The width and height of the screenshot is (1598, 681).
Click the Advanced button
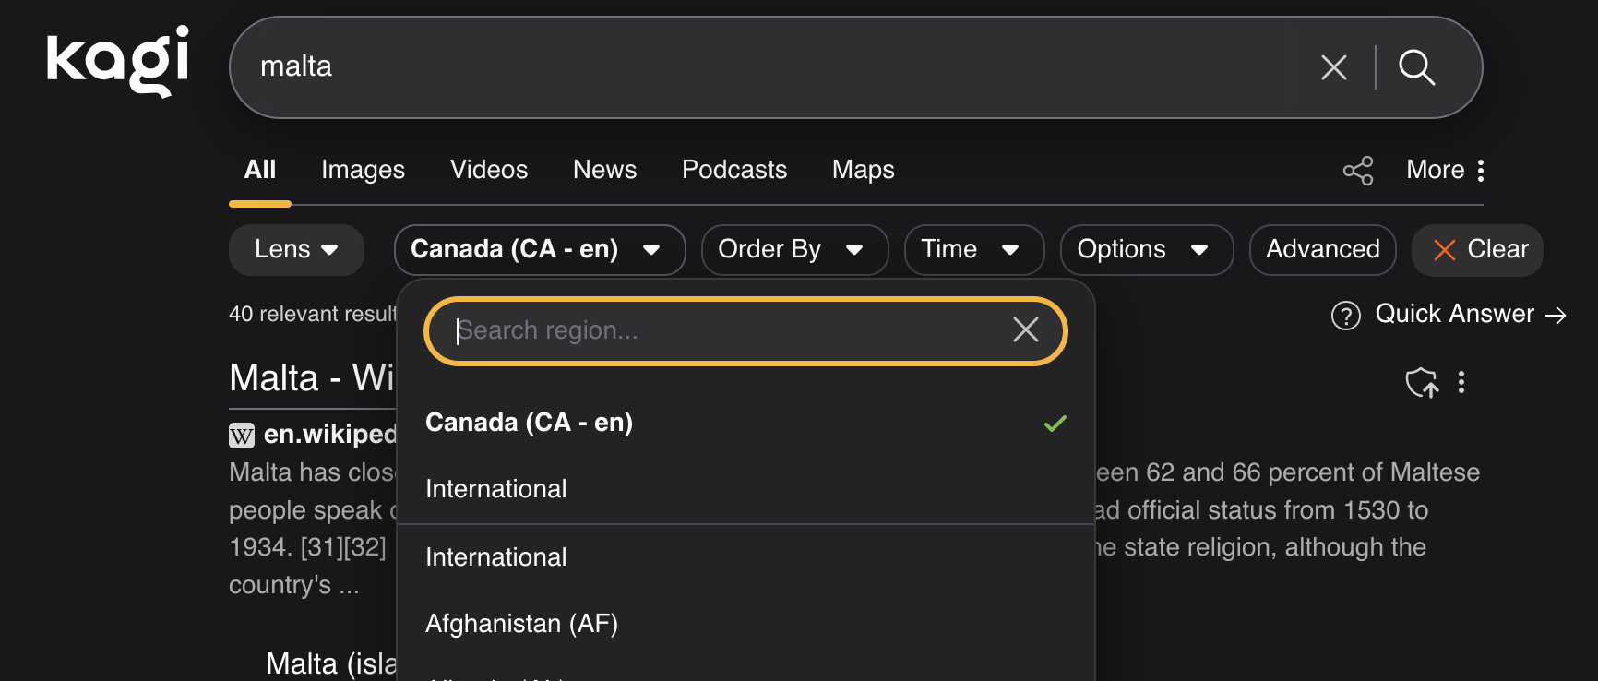pos(1322,249)
